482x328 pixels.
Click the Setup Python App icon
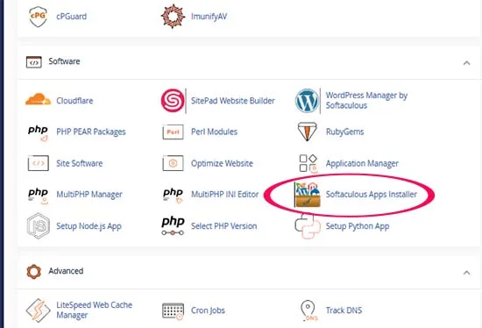308,226
